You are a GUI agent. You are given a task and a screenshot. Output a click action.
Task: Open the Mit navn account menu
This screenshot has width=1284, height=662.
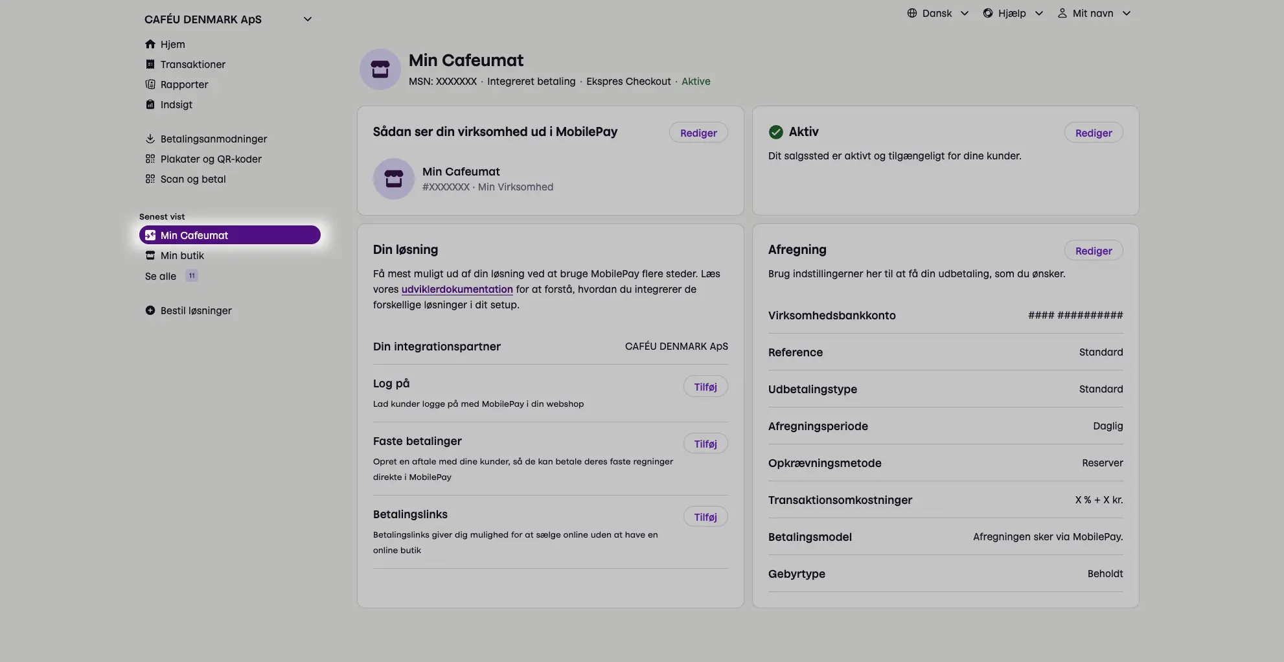point(1094,13)
